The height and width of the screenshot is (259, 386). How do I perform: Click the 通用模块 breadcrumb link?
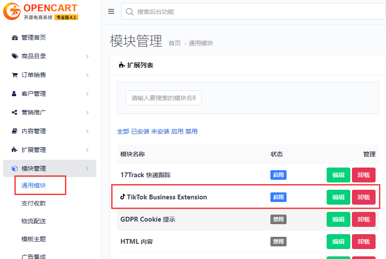(201, 43)
